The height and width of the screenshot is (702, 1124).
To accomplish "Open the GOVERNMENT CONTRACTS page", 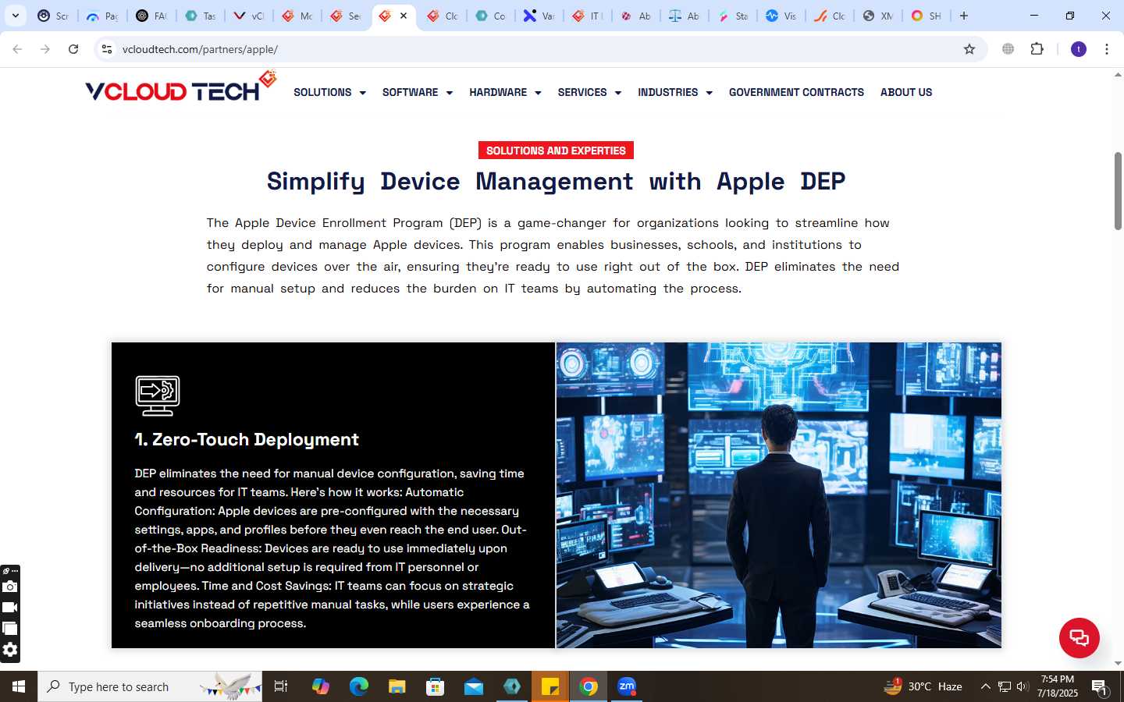I will point(796,92).
